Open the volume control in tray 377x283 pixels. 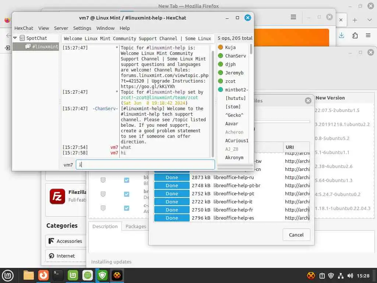(x=350, y=276)
